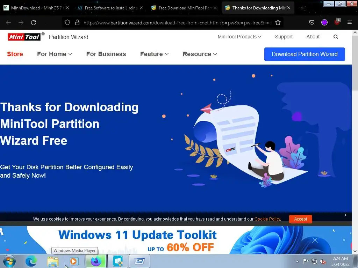358x268 pixels.
Task: Click the URL address field
Action: pyautogui.click(x=177, y=23)
